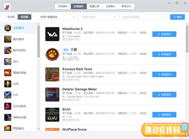Image resolution: width=189 pixels, height=139 pixels.
Task: Open the 宠物&坐骑 category icon
Action: (x=8, y=117)
